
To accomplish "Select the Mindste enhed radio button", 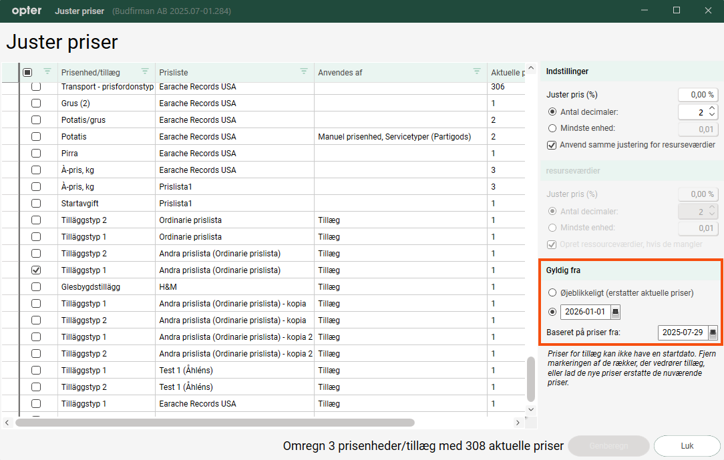I will click(x=552, y=128).
